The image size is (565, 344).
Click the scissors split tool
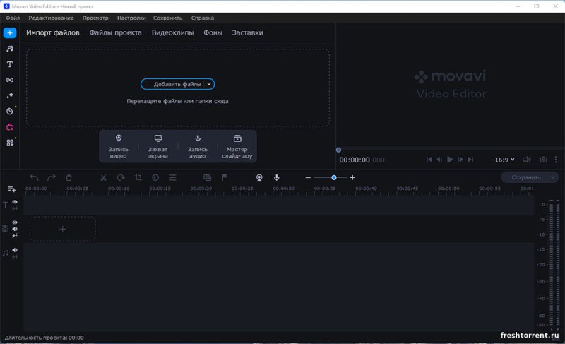(103, 178)
